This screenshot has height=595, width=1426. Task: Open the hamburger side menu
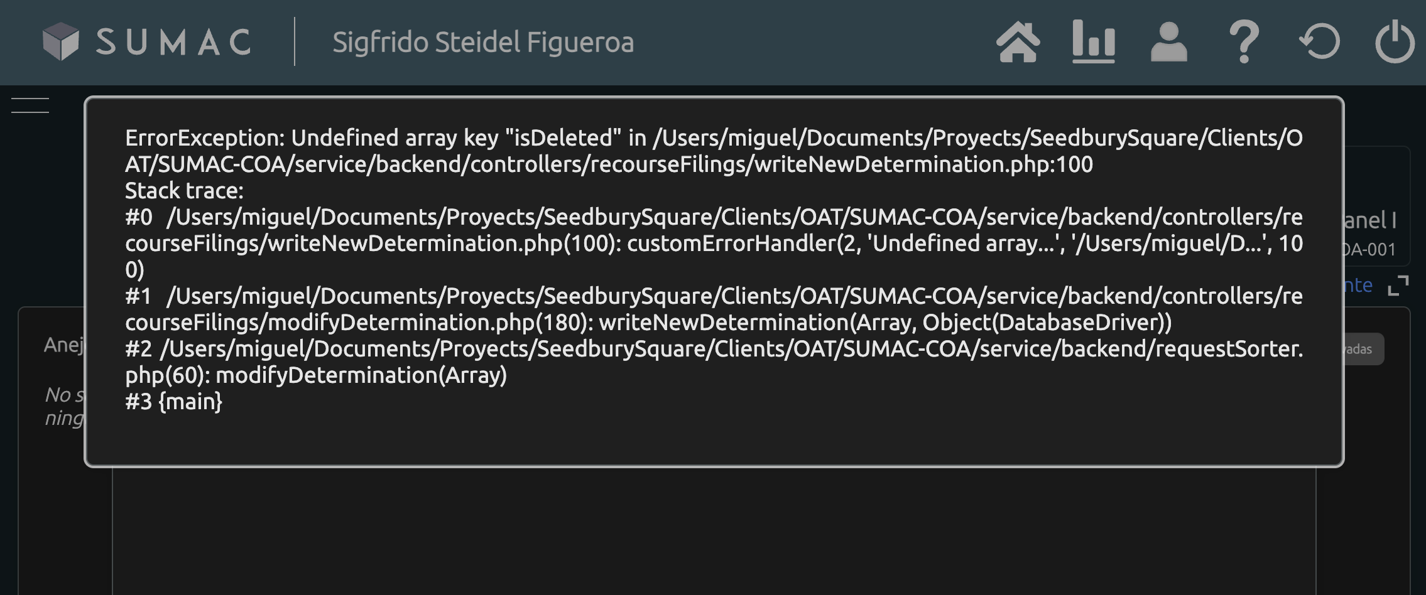(30, 105)
